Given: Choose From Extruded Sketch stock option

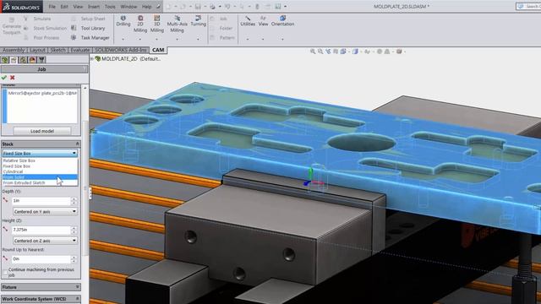Looking at the screenshot, I should point(40,182).
